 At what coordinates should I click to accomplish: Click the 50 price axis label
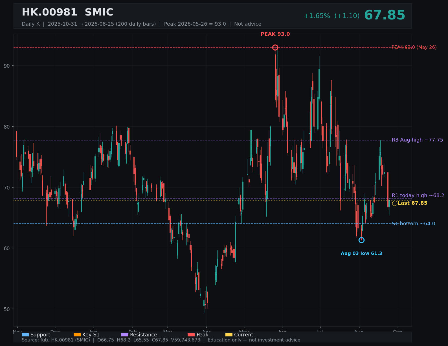6,309
